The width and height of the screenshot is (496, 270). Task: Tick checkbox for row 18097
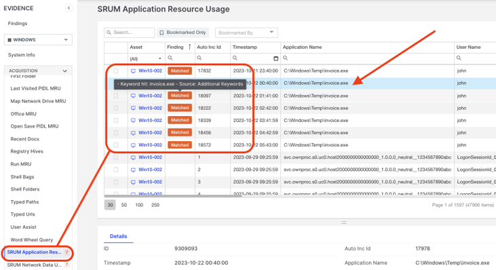click(x=116, y=96)
